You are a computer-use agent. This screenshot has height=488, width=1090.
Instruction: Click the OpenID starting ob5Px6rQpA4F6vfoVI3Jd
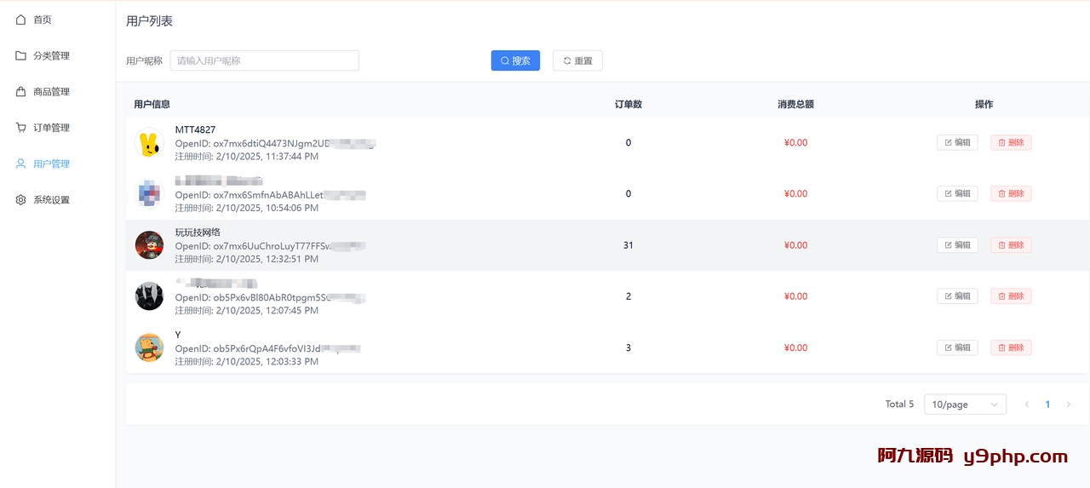tap(268, 348)
